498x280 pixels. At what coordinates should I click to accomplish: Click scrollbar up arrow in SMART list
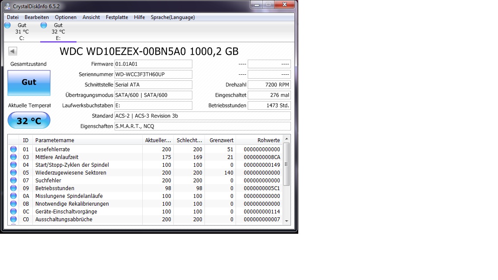point(287,139)
